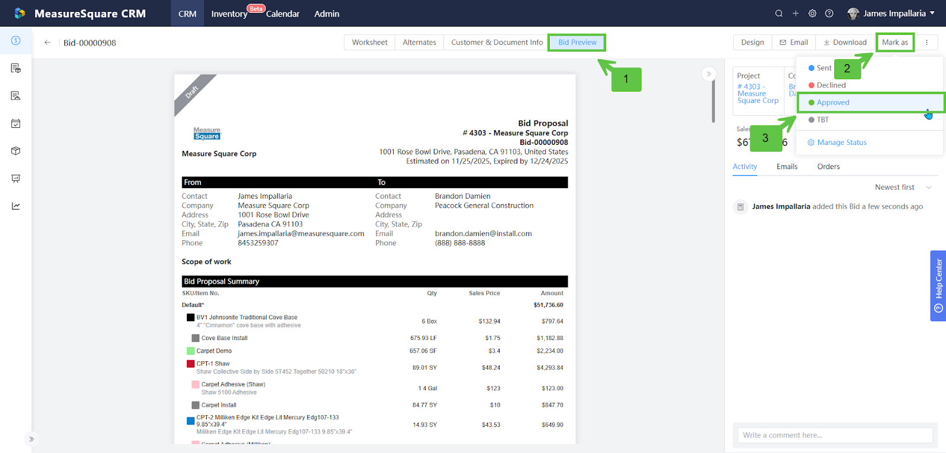The width and height of the screenshot is (946, 453).
Task: Open the settings gear icon
Action: (812, 14)
